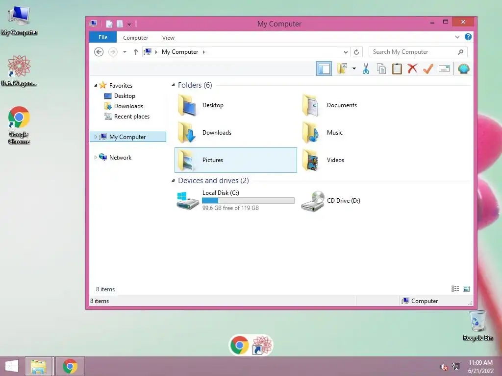Open the Quick Access Toolbar dropdown
This screenshot has width=502, height=376.
[129, 24]
